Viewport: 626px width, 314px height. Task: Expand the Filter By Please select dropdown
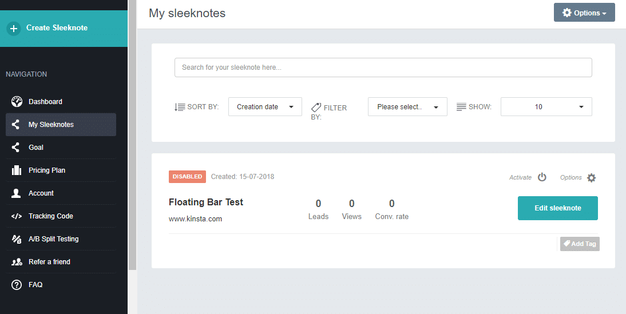coord(407,107)
